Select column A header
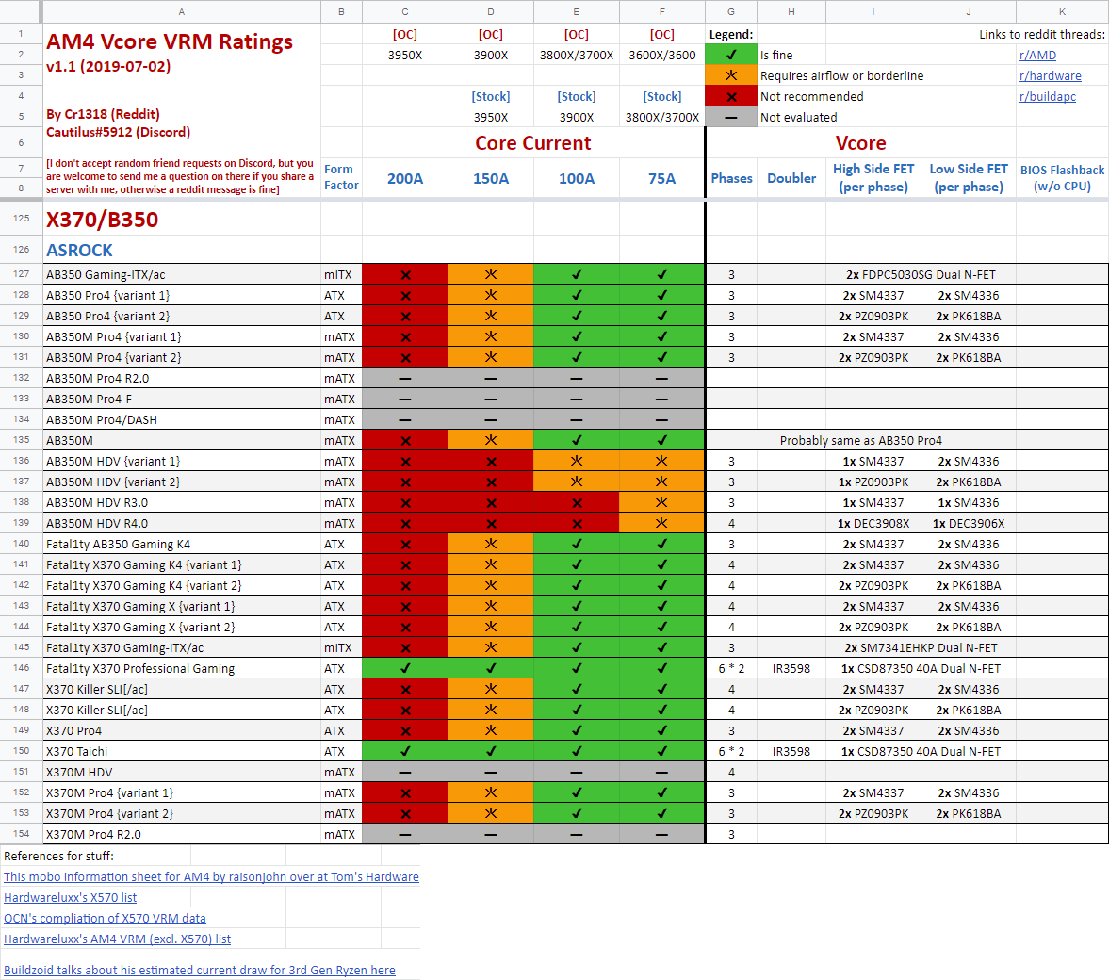This screenshot has width=1109, height=980. (182, 12)
